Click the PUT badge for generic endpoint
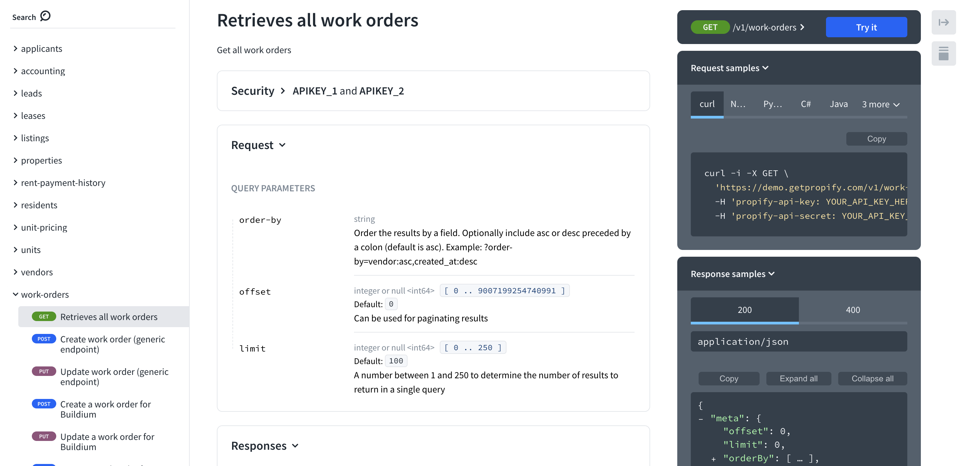This screenshot has height=466, width=971. pyautogui.click(x=44, y=372)
